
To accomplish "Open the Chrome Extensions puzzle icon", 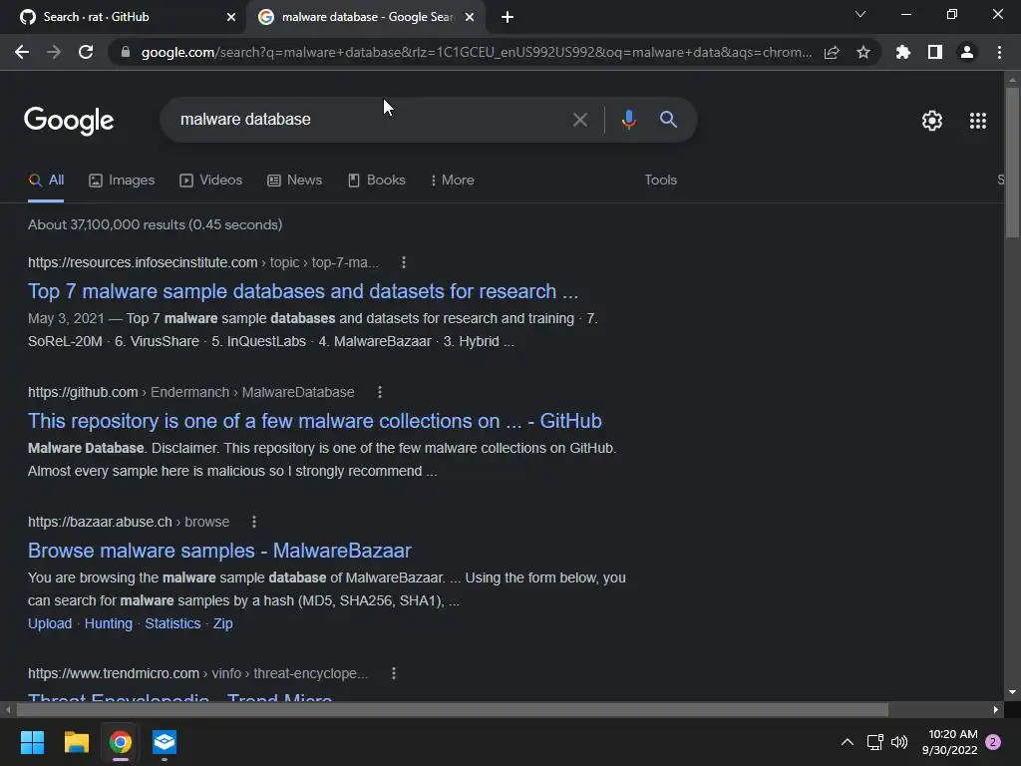I will pos(902,52).
